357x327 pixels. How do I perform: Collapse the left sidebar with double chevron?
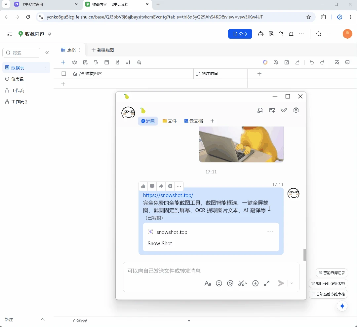pos(47,53)
